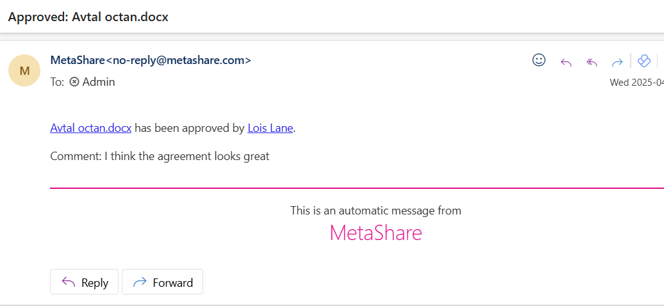Click the pink MetaShare logo text

click(376, 233)
